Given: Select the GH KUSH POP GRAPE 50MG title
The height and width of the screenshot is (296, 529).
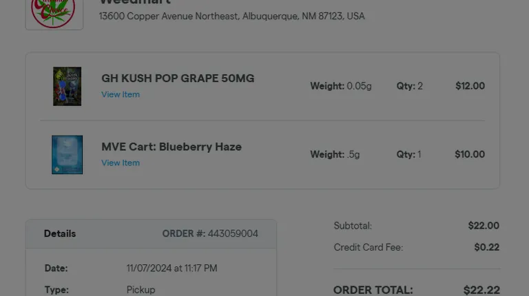Looking at the screenshot, I should click(x=178, y=78).
